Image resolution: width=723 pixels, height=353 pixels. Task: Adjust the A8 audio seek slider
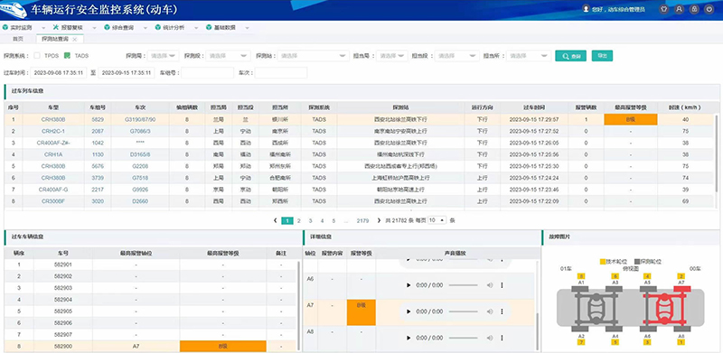point(464,338)
